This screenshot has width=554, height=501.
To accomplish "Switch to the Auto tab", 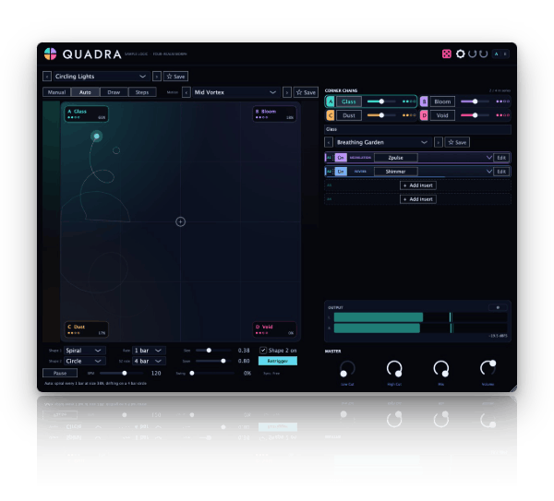I will [x=85, y=92].
